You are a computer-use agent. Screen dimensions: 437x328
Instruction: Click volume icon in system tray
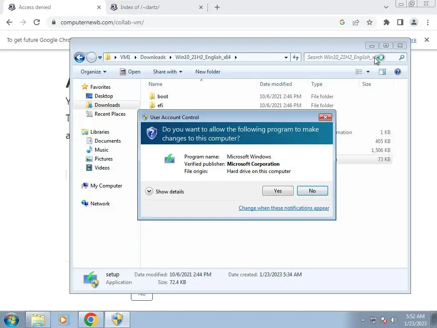(394, 320)
